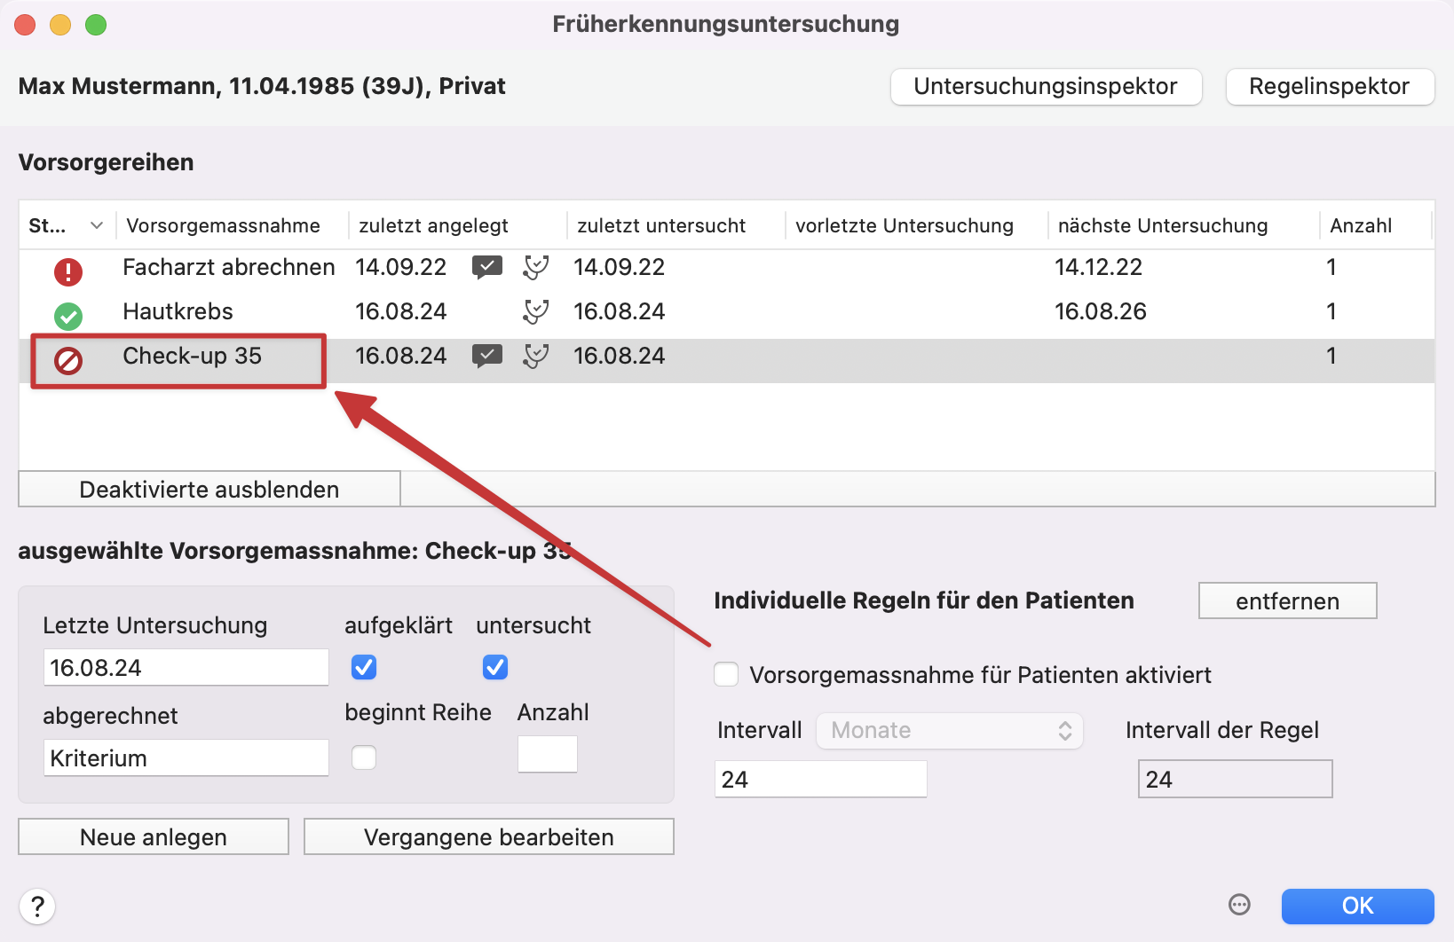Open the Untersuchungsinspektor
The image size is (1454, 942).
[1046, 87]
